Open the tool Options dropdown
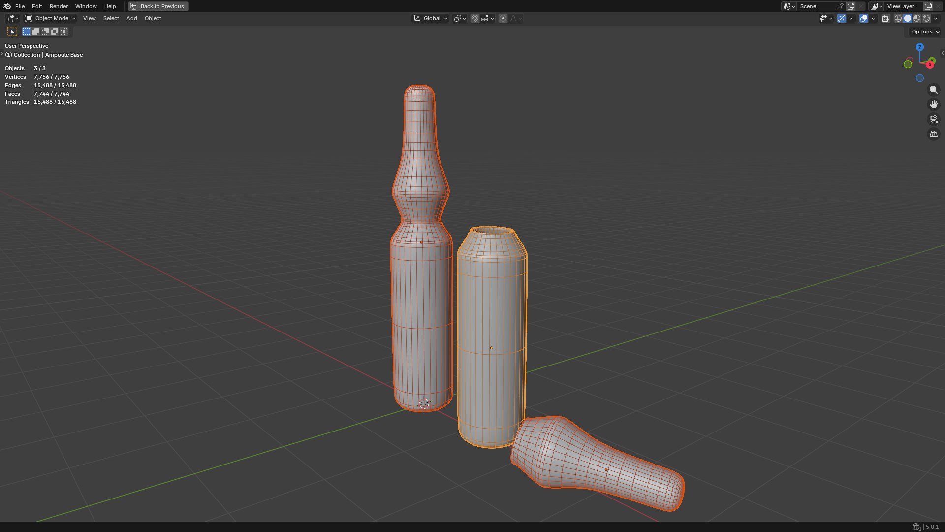Viewport: 945px width, 532px height. tap(925, 32)
